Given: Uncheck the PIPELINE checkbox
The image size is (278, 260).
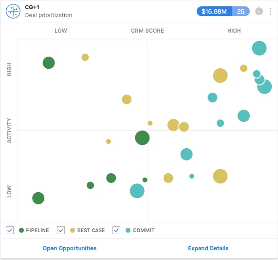Looking at the screenshot, I should (x=10, y=230).
